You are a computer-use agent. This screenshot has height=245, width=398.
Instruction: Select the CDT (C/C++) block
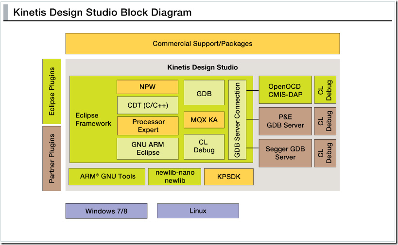coord(147,105)
